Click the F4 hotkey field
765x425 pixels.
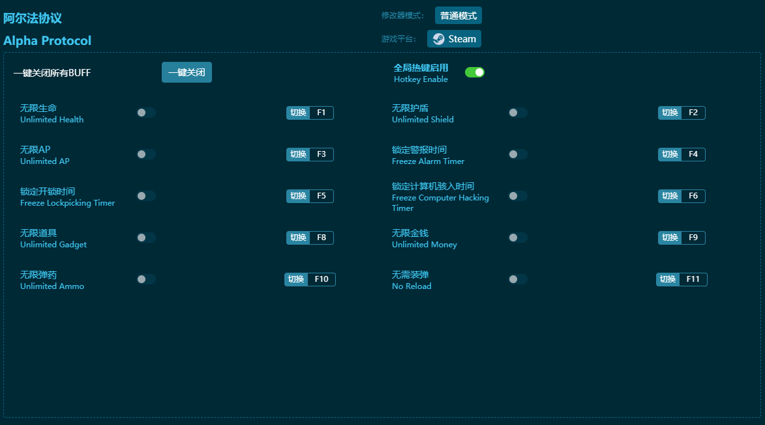[693, 154]
